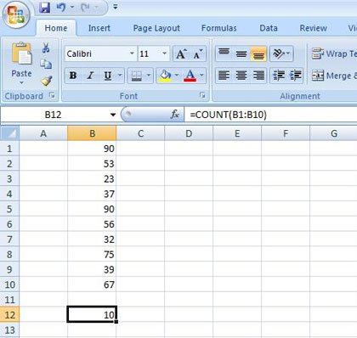Switch to the Insert ribbon tab
357x338 pixels.
pyautogui.click(x=99, y=28)
